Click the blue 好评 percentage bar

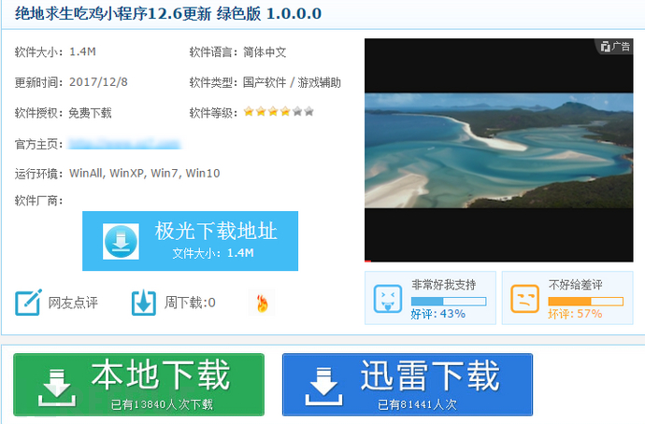(448, 301)
